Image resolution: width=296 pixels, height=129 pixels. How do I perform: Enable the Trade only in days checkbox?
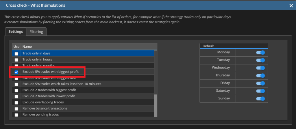click(x=16, y=54)
